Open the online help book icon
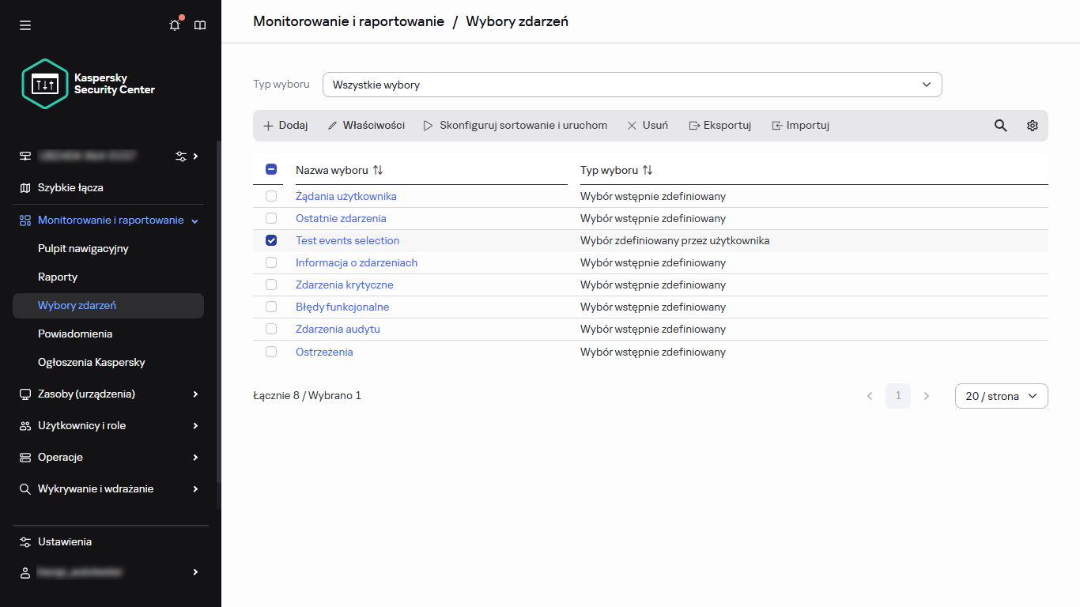The height and width of the screenshot is (607, 1080). (199, 25)
